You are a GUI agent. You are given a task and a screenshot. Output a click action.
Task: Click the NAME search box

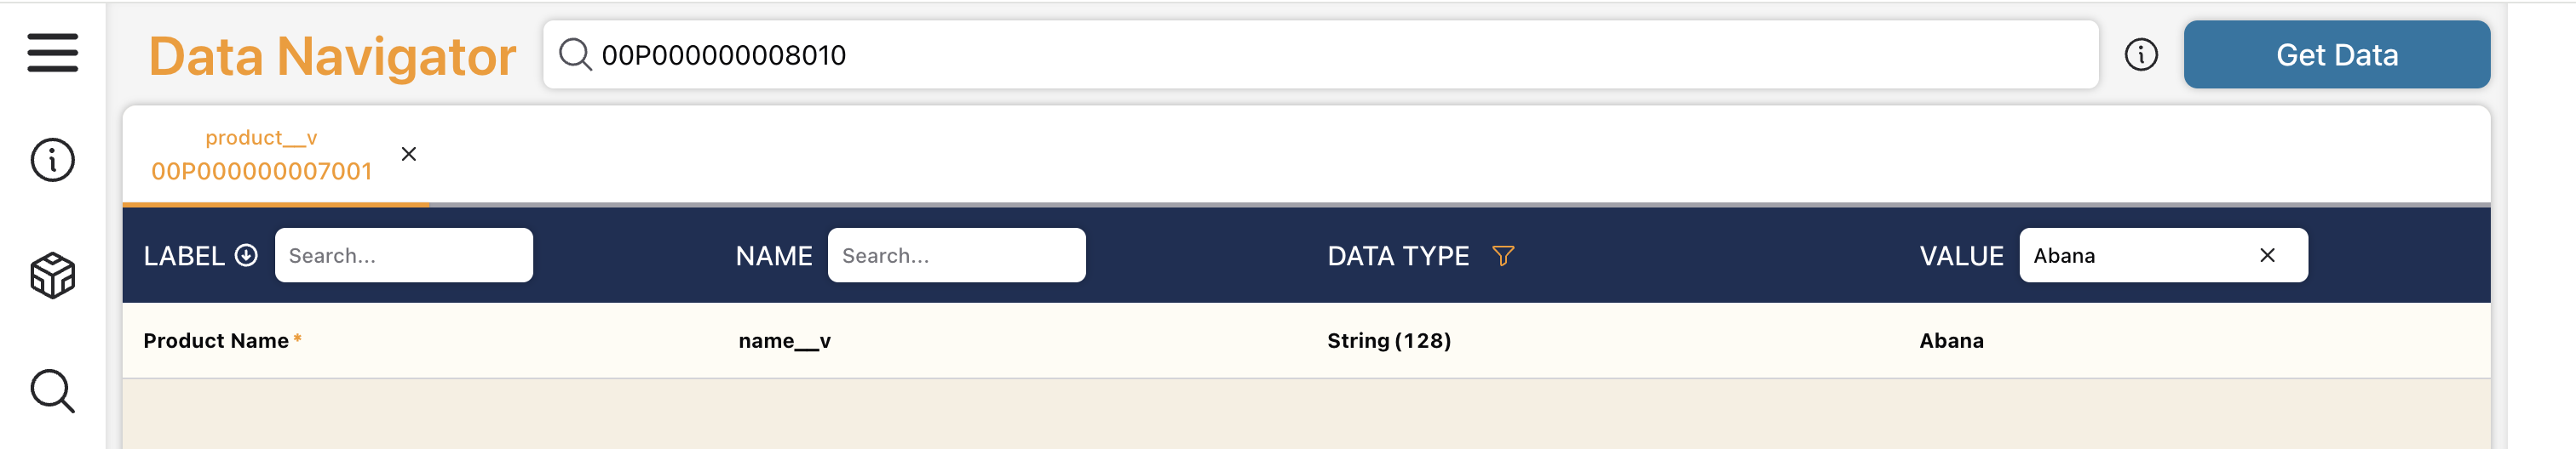click(x=956, y=255)
